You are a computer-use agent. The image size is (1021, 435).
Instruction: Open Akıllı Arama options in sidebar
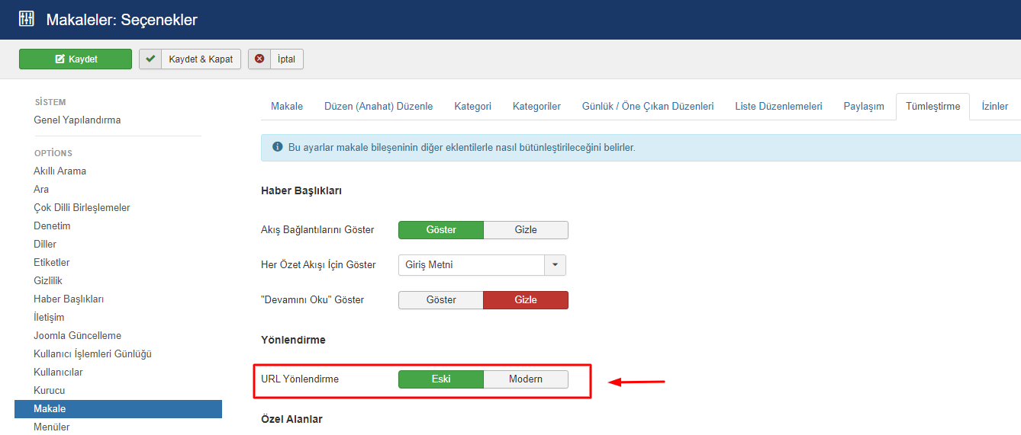click(x=60, y=171)
